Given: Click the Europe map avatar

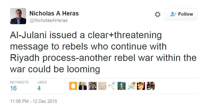Looking at the screenshot, I should pos(131,86).
